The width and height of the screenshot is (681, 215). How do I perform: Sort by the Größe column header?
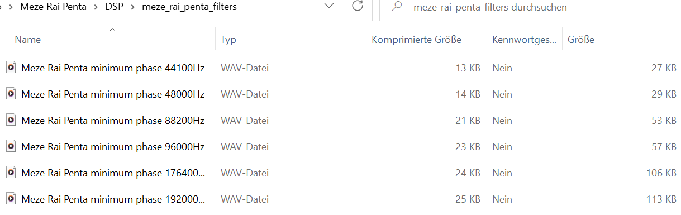(x=621, y=40)
